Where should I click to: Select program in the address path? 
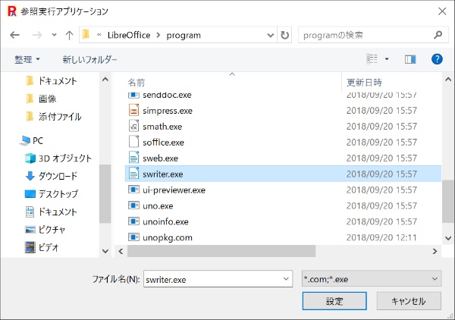click(184, 35)
